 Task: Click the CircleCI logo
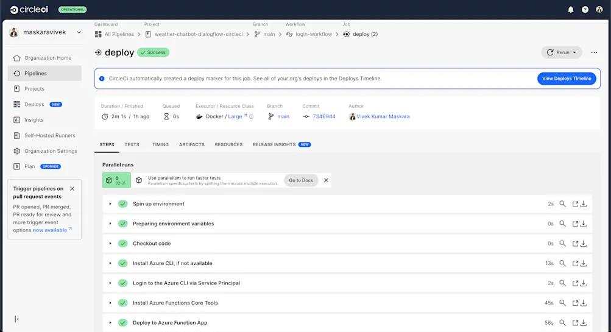(29, 10)
